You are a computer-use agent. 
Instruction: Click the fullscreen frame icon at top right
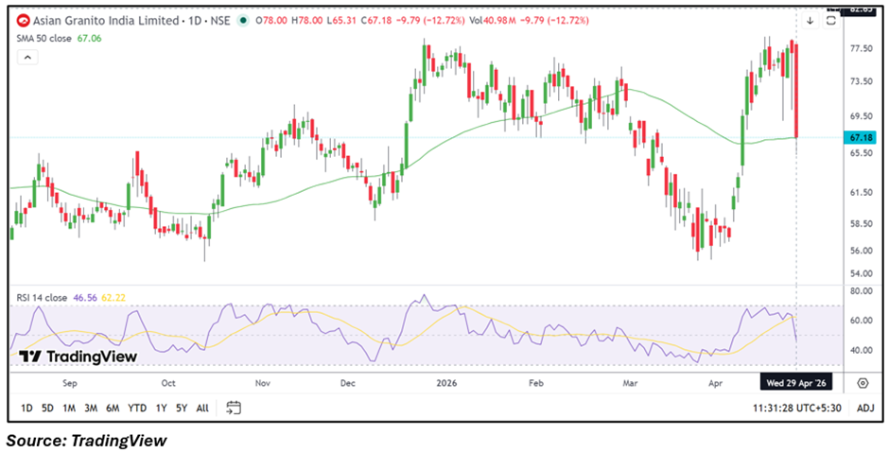[x=830, y=20]
